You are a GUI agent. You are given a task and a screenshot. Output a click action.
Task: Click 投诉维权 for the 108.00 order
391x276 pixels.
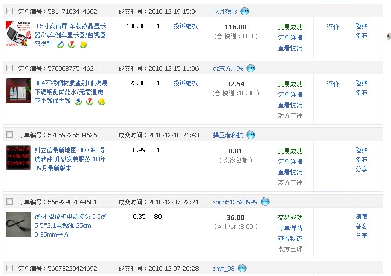point(185,26)
